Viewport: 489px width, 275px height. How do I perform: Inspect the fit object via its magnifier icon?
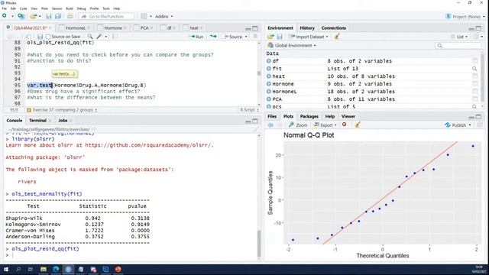(474, 69)
